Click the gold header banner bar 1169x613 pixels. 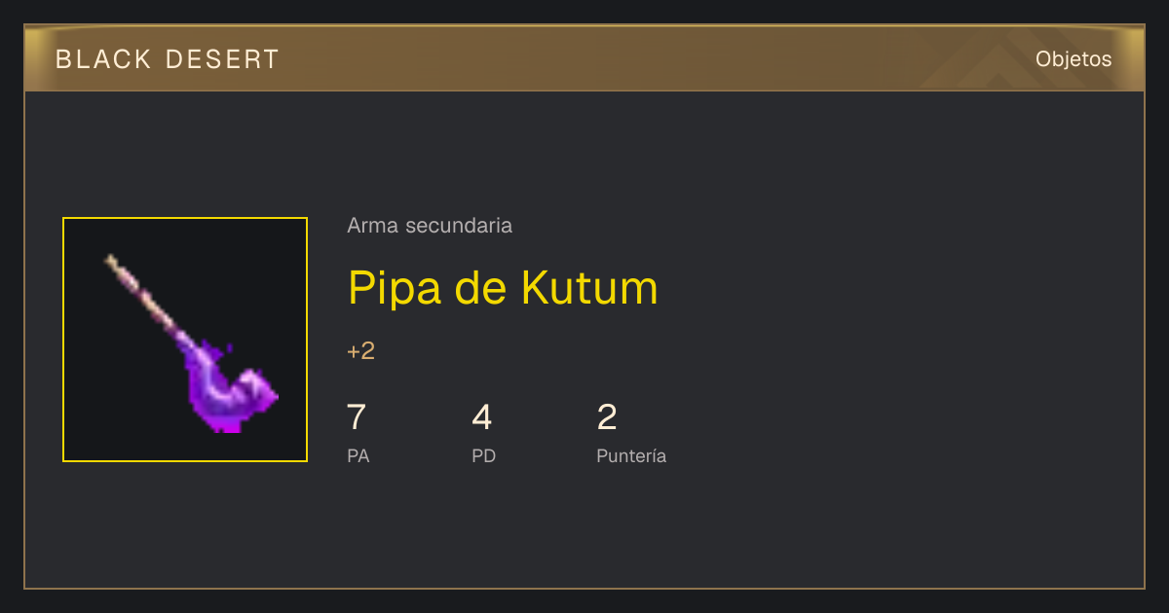click(x=584, y=58)
